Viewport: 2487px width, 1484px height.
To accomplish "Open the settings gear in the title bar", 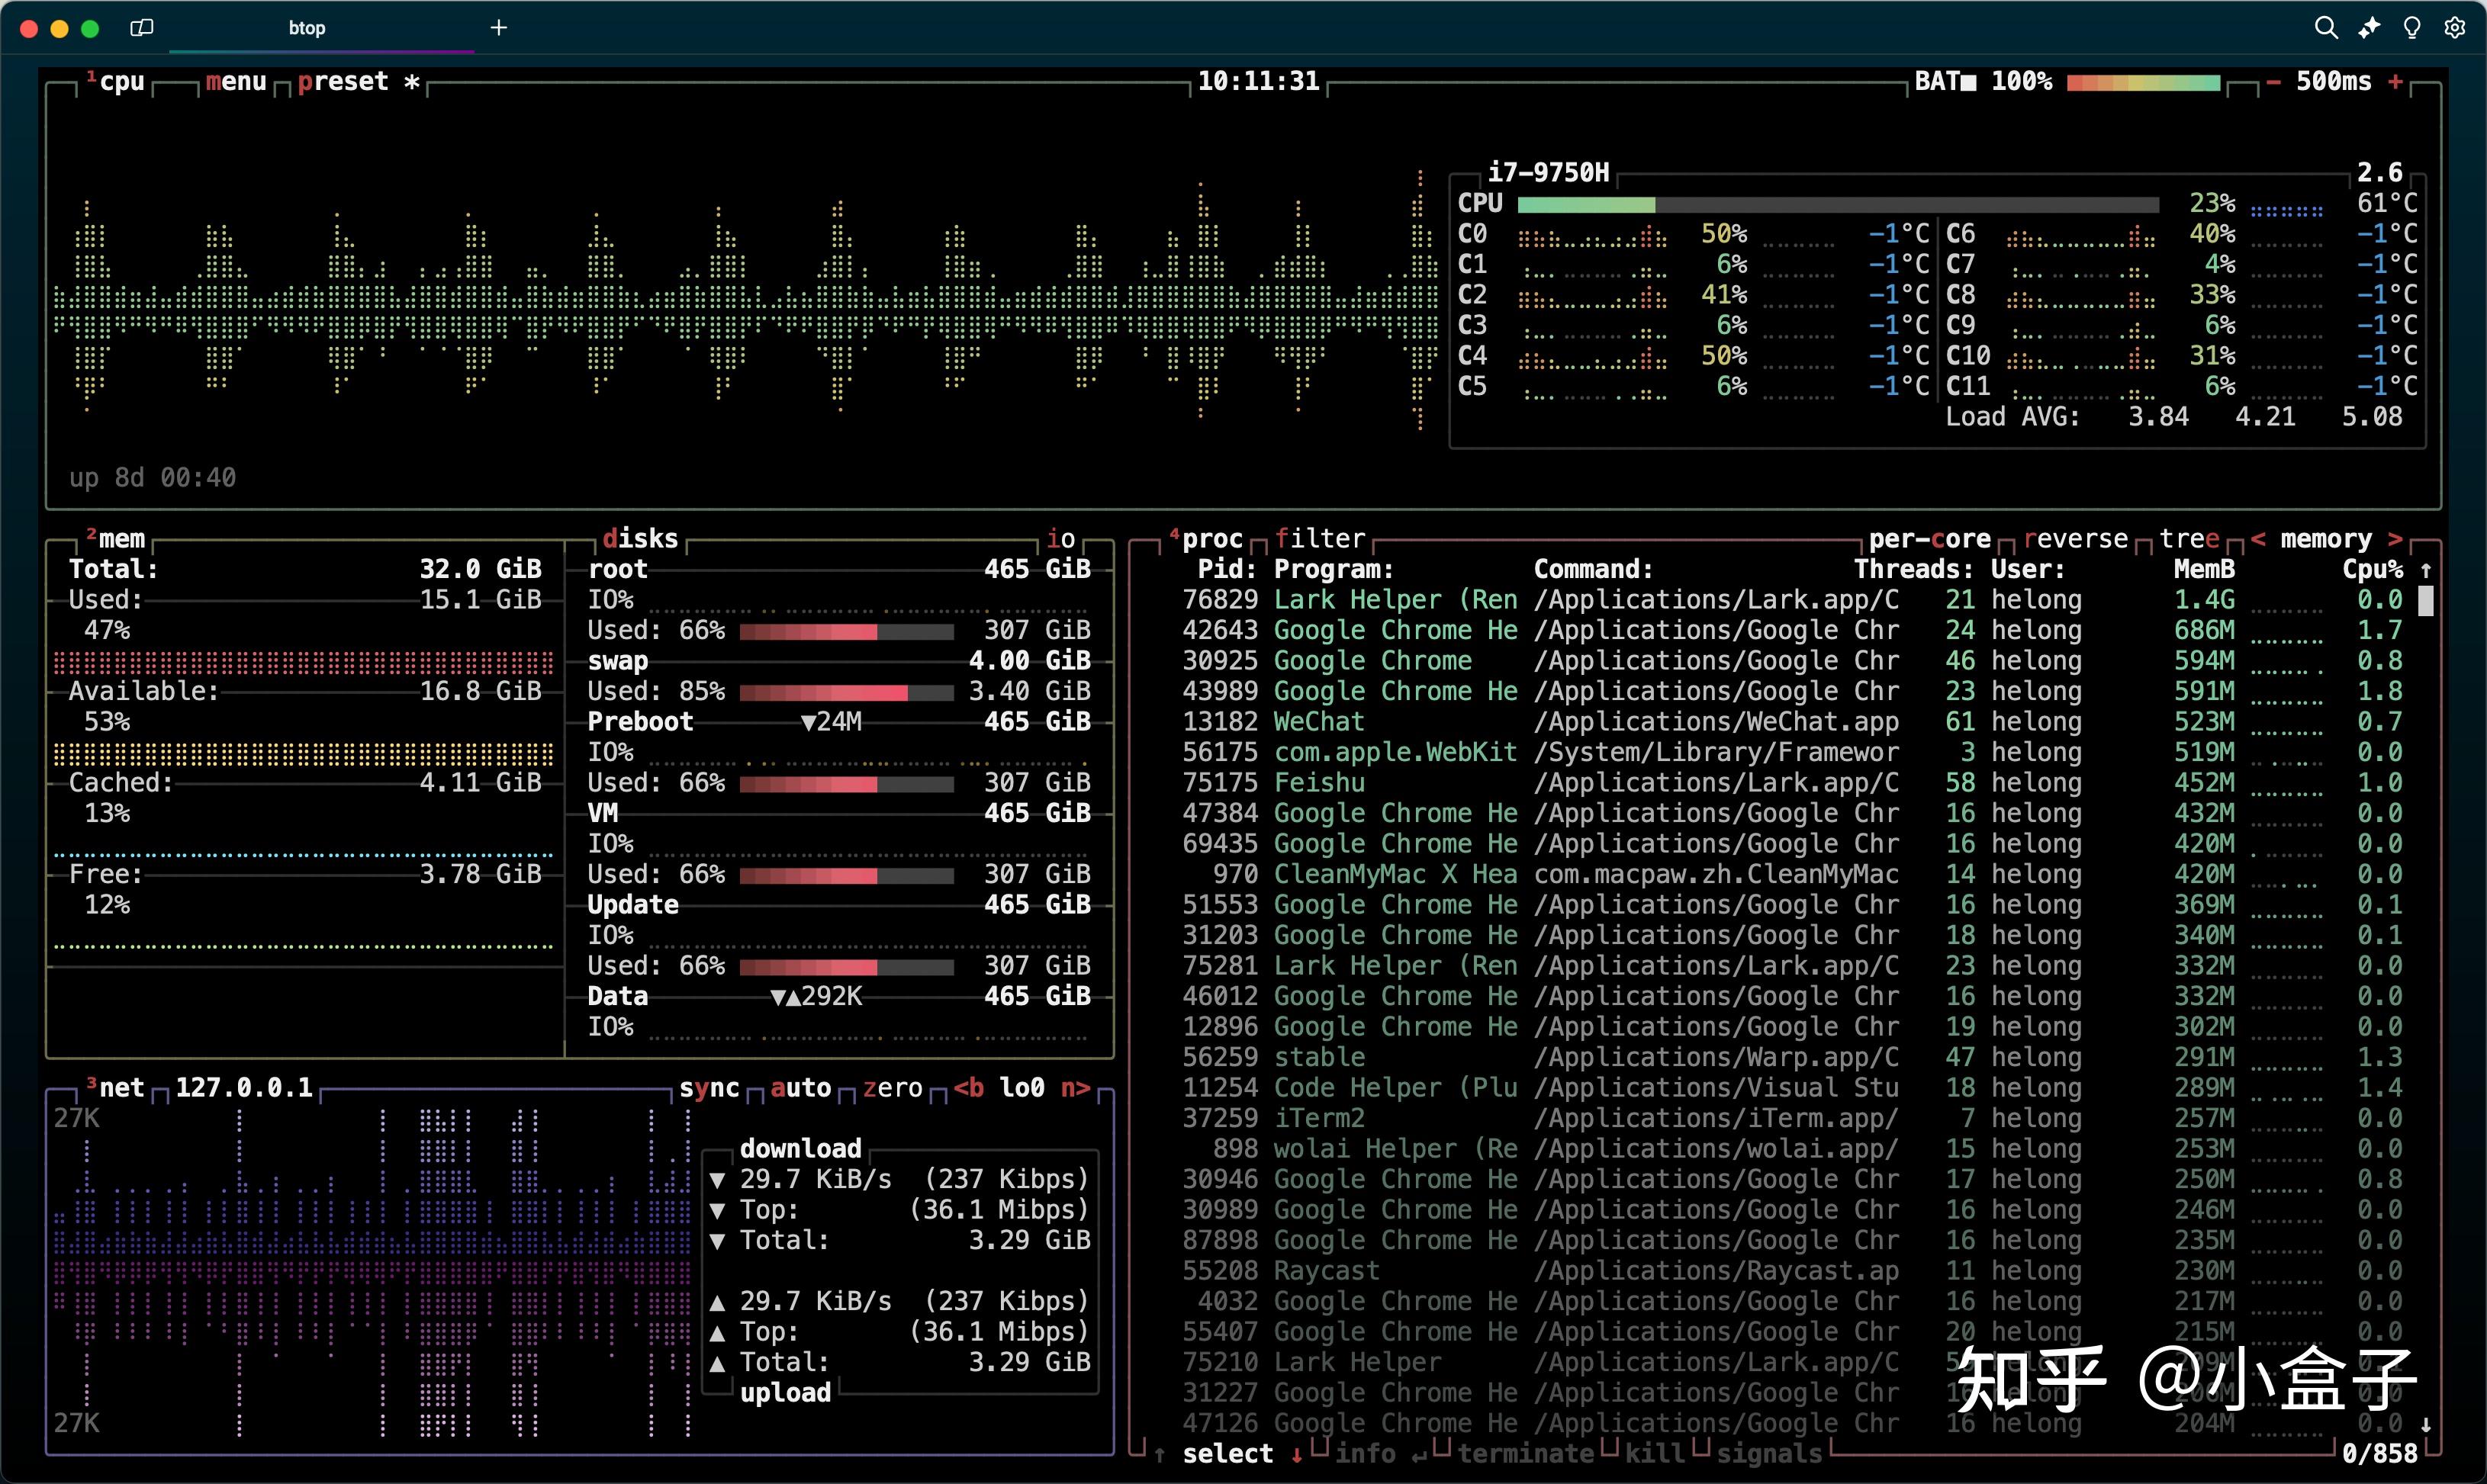I will tap(2456, 28).
